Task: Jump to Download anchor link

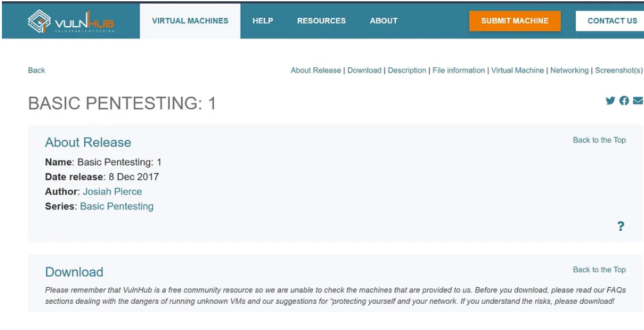Action: 364,70
